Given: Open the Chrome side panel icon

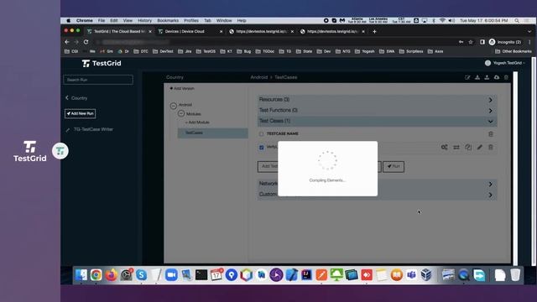Looking at the screenshot, I should (x=482, y=42).
